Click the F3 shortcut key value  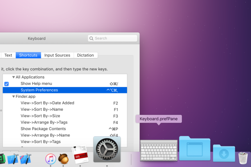[x=116, y=116]
